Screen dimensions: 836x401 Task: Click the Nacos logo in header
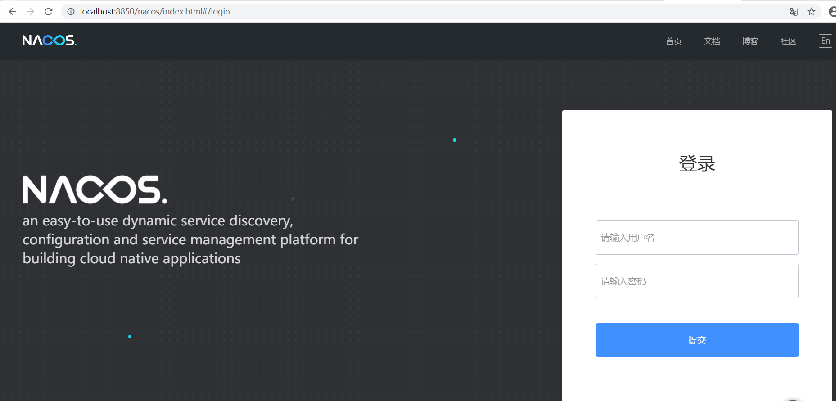(50, 41)
